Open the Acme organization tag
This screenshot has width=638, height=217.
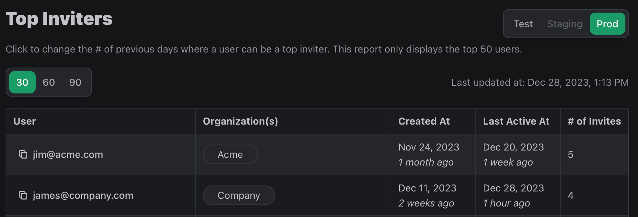pyautogui.click(x=230, y=154)
